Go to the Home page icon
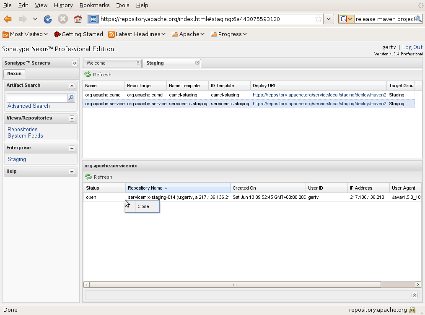 78,19
